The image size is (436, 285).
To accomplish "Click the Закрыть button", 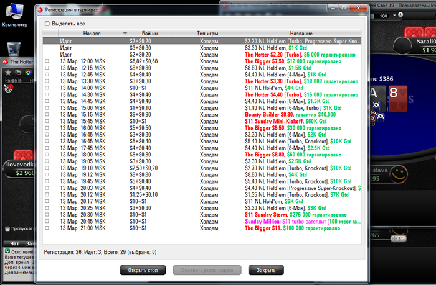I will click(266, 270).
